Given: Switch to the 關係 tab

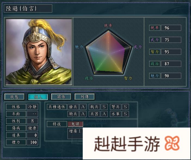Looking at the screenshot, I should tap(61, 97).
